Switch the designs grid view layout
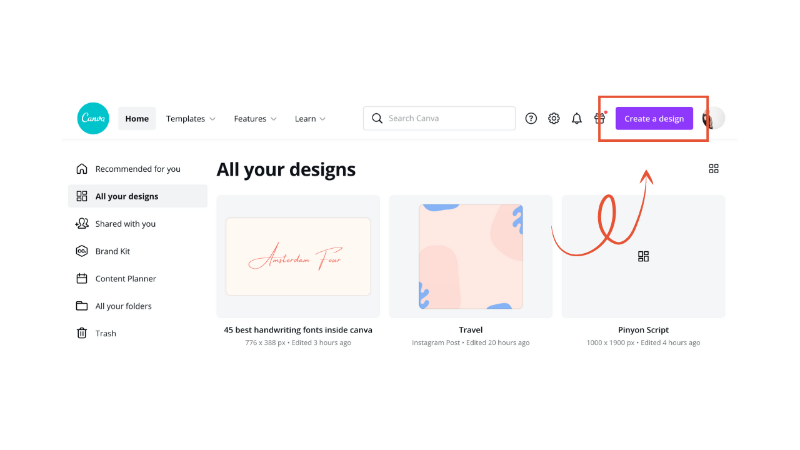The width and height of the screenshot is (800, 450). (x=714, y=168)
